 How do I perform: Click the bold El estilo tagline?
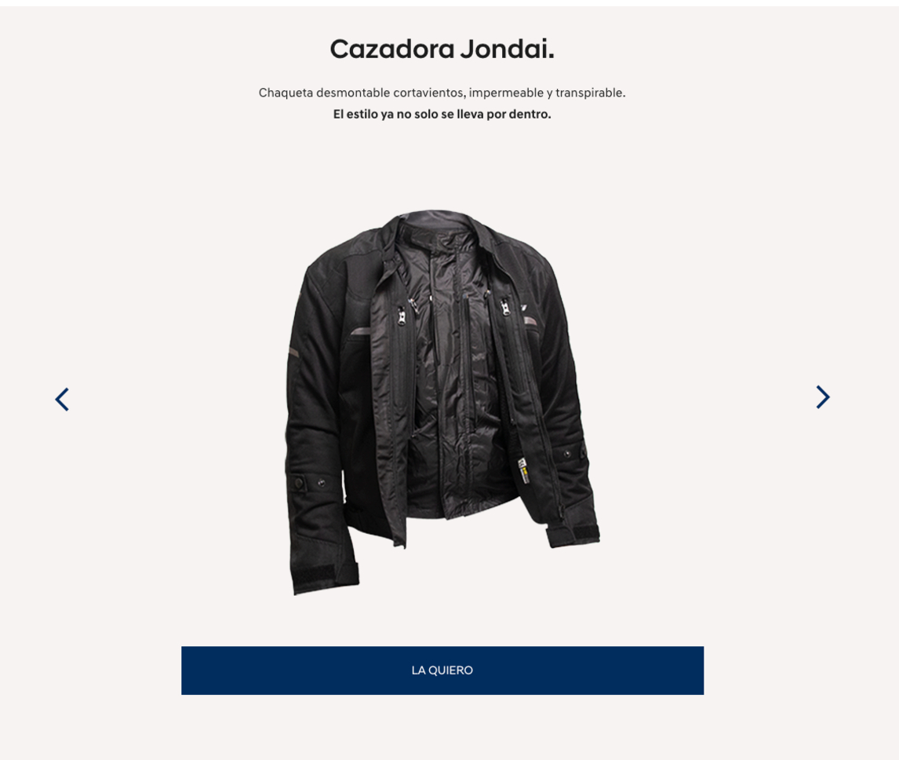pos(442,114)
